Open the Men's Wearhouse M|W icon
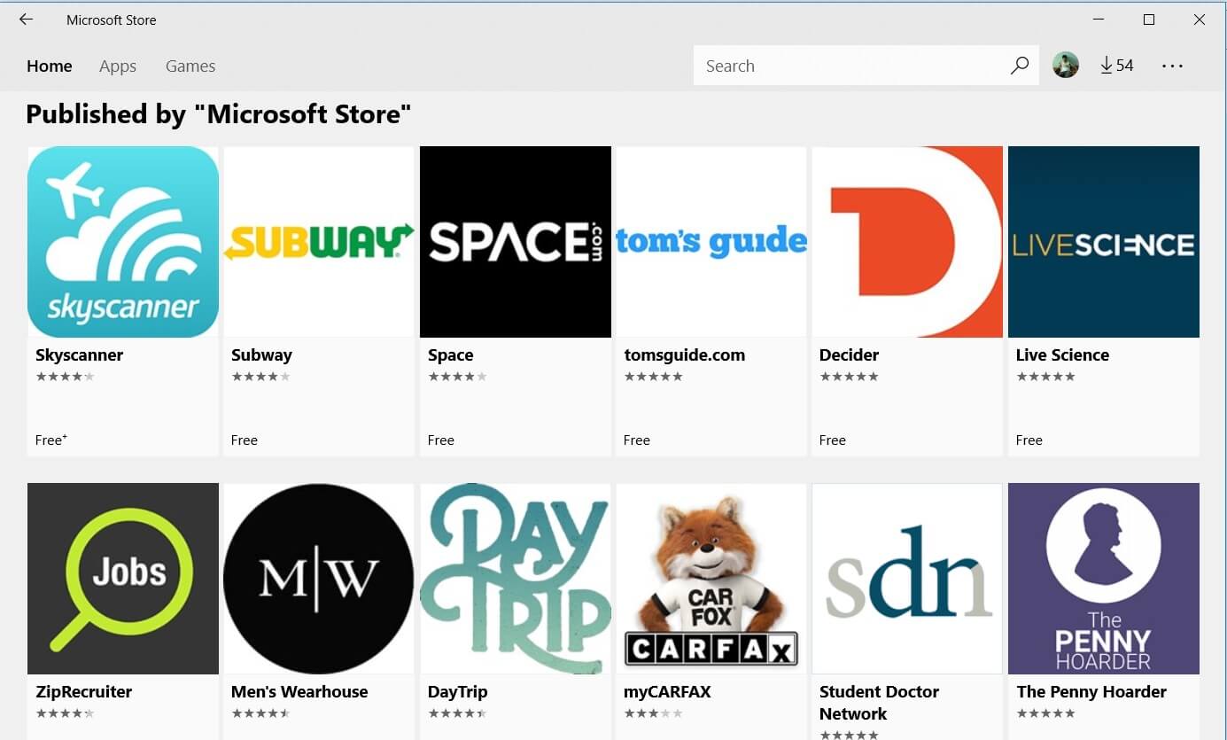 (319, 579)
